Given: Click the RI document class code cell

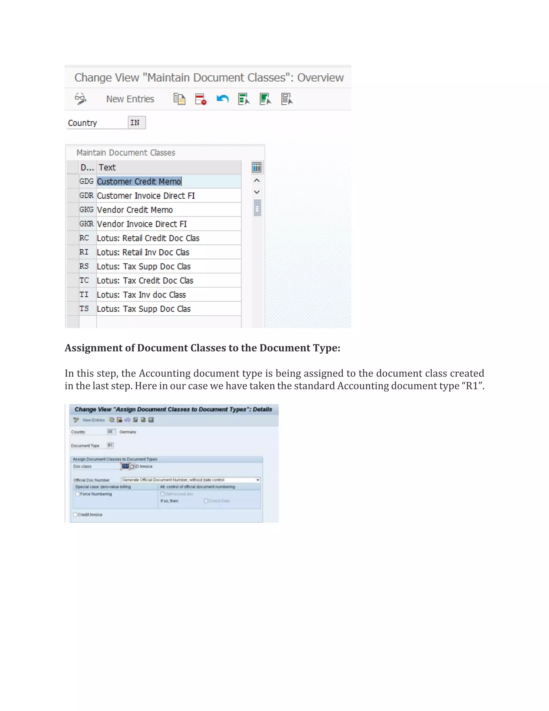Looking at the screenshot, I should [x=87, y=252].
